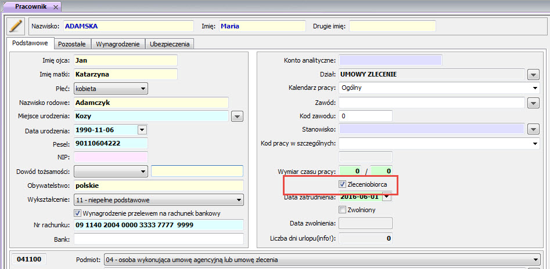Toggle the Zleceniobiorca checkbox
This screenshot has width=550, height=269.
coord(342,184)
